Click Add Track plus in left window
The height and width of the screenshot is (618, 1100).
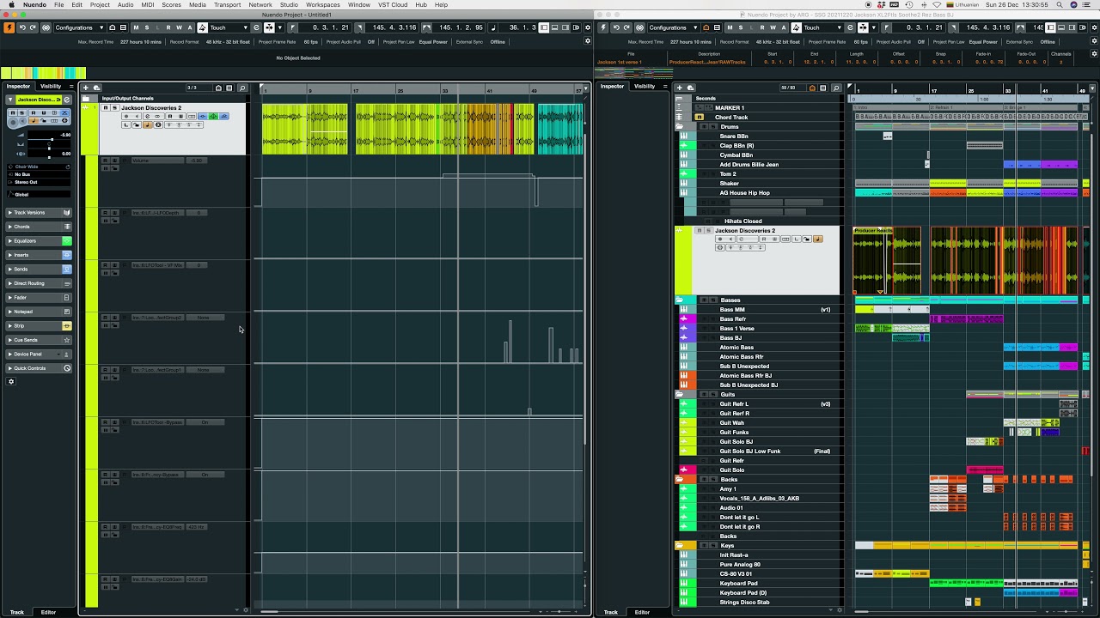pos(86,88)
